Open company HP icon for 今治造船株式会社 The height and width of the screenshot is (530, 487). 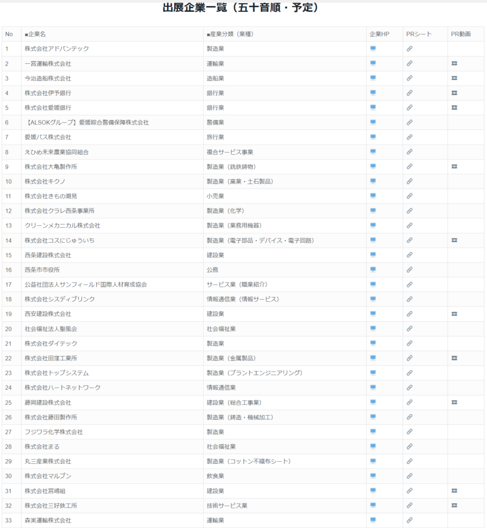point(373,78)
